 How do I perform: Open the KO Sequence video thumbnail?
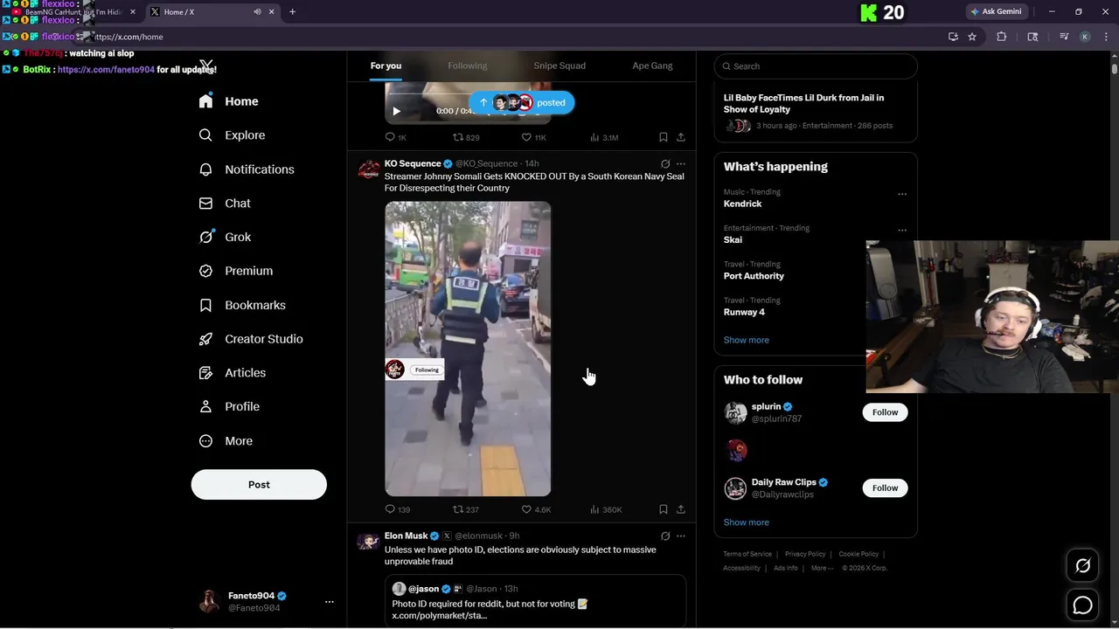468,349
